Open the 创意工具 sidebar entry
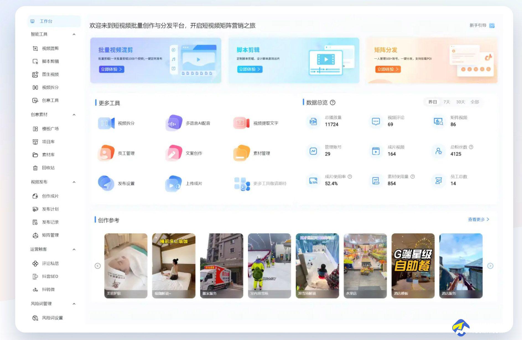The width and height of the screenshot is (522, 340). pyautogui.click(x=46, y=100)
